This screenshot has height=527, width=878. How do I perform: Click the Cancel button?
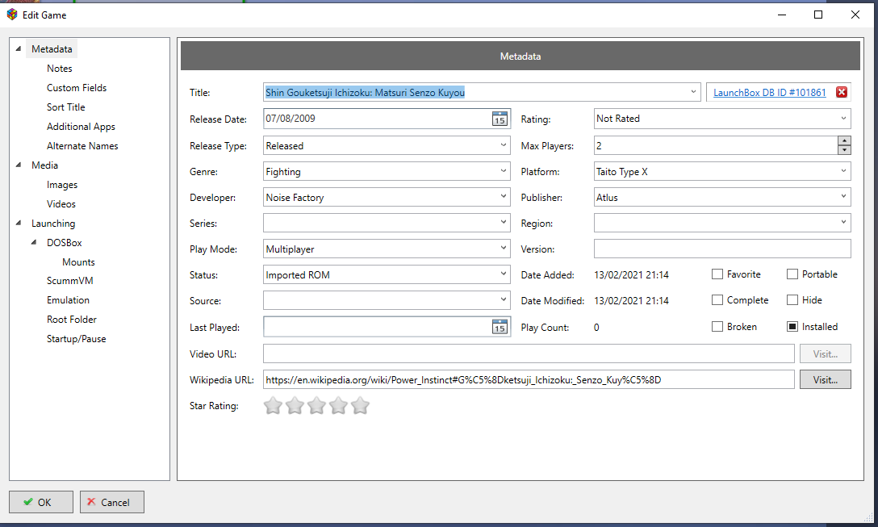click(x=112, y=502)
